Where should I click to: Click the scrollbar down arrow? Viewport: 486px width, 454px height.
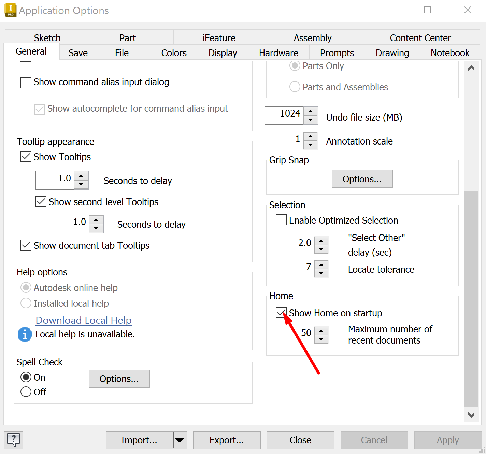coord(471,415)
